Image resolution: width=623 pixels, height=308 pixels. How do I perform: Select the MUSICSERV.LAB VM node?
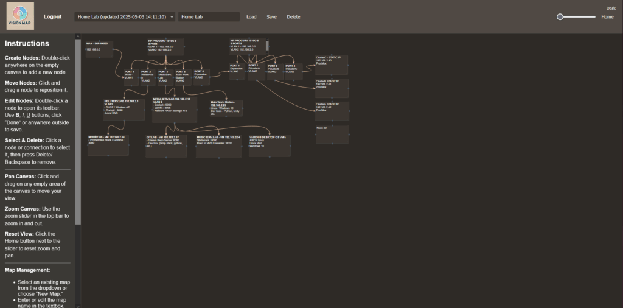tap(219, 146)
